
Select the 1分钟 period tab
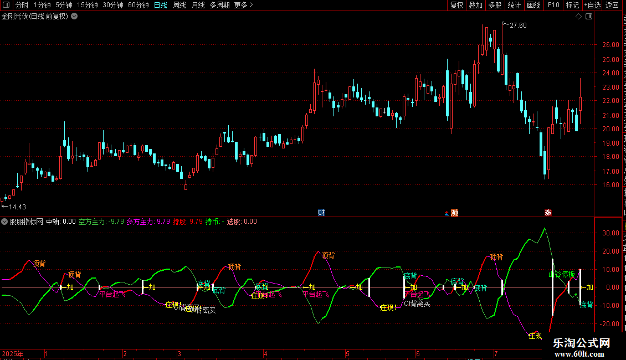click(x=42, y=5)
